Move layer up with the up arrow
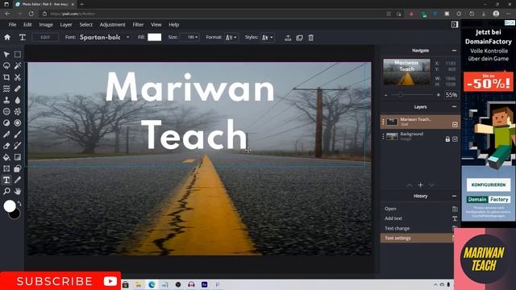The width and height of the screenshot is (516, 290). pyautogui.click(x=409, y=185)
